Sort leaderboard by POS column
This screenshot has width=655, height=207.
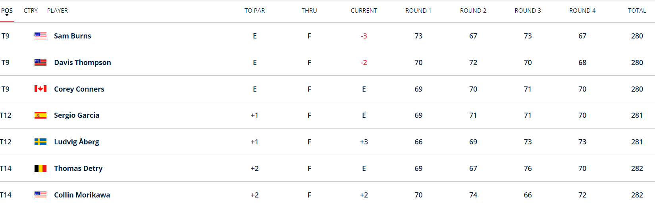coord(7,10)
